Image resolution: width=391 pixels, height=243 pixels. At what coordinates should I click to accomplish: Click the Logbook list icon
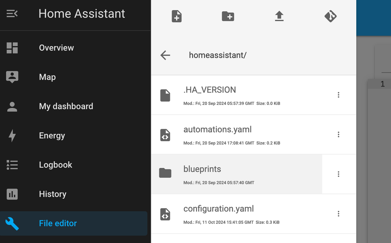(x=12, y=165)
